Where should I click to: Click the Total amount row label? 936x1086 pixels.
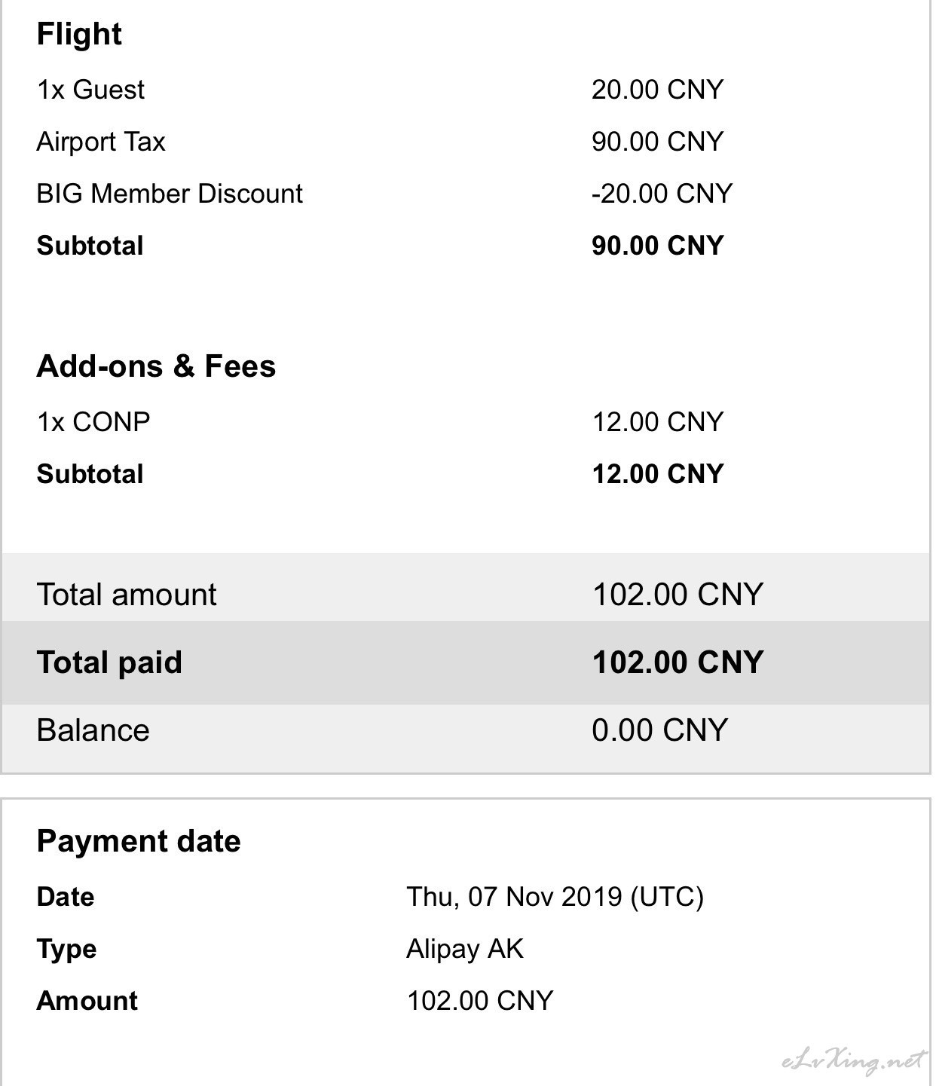pos(127,595)
